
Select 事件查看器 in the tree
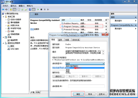point(15,22)
